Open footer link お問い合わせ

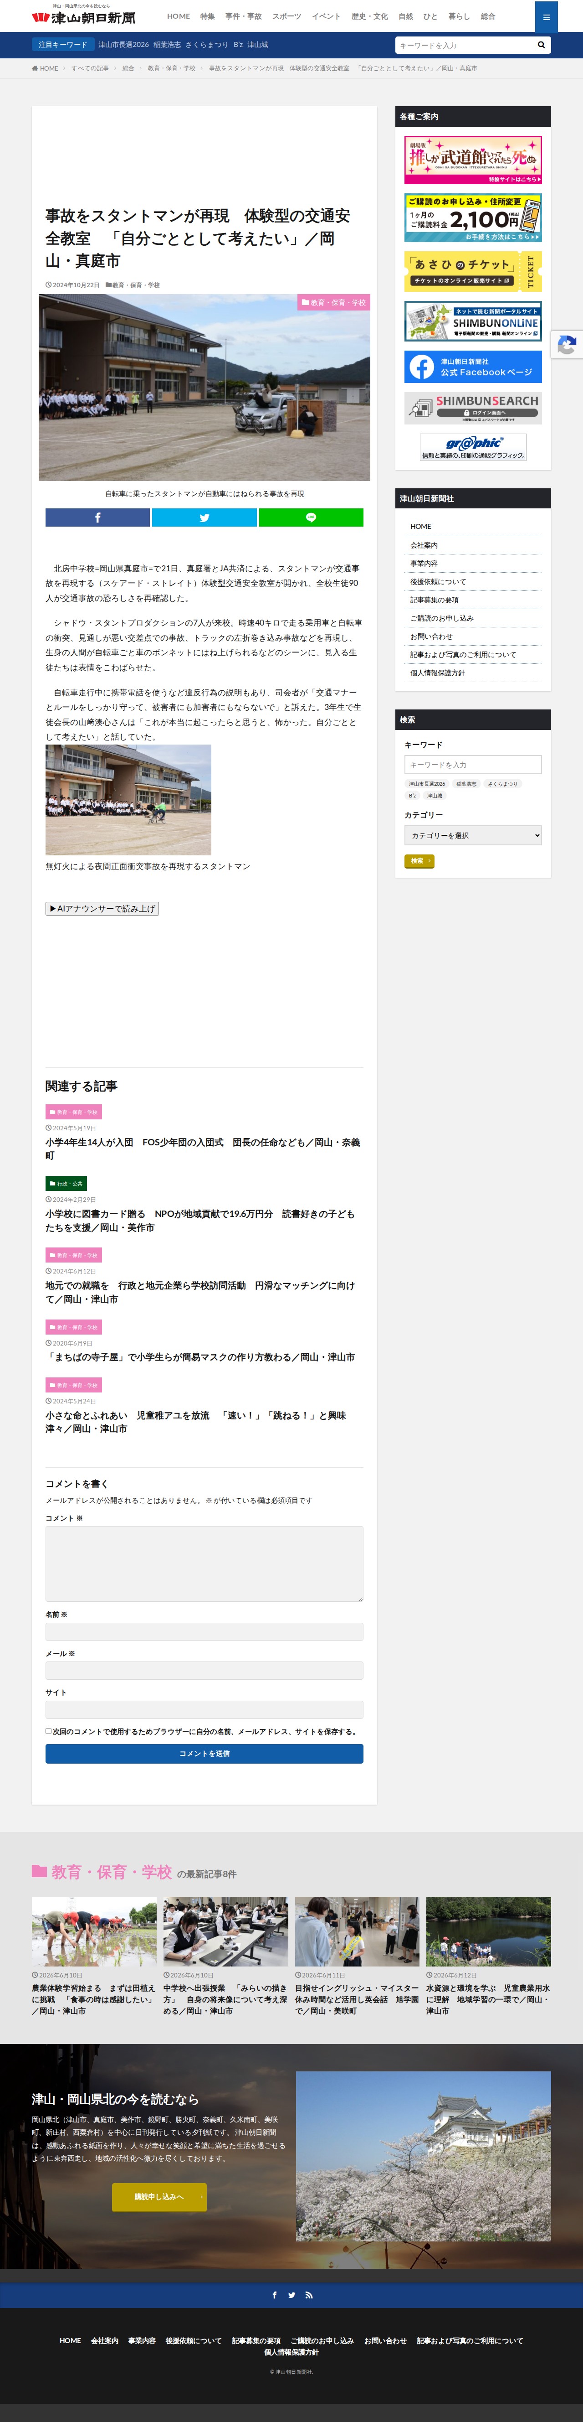click(386, 2340)
